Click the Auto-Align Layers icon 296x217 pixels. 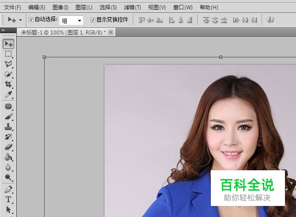point(270,19)
